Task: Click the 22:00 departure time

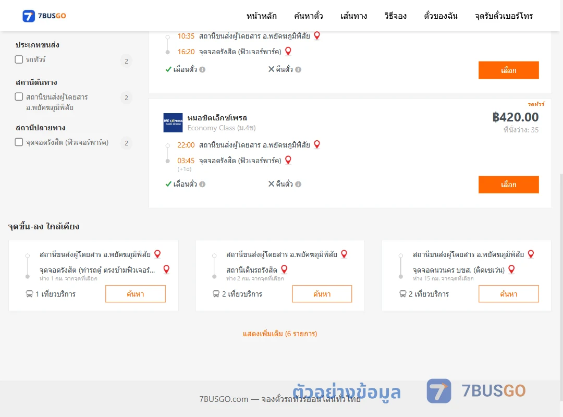Action: click(x=186, y=145)
